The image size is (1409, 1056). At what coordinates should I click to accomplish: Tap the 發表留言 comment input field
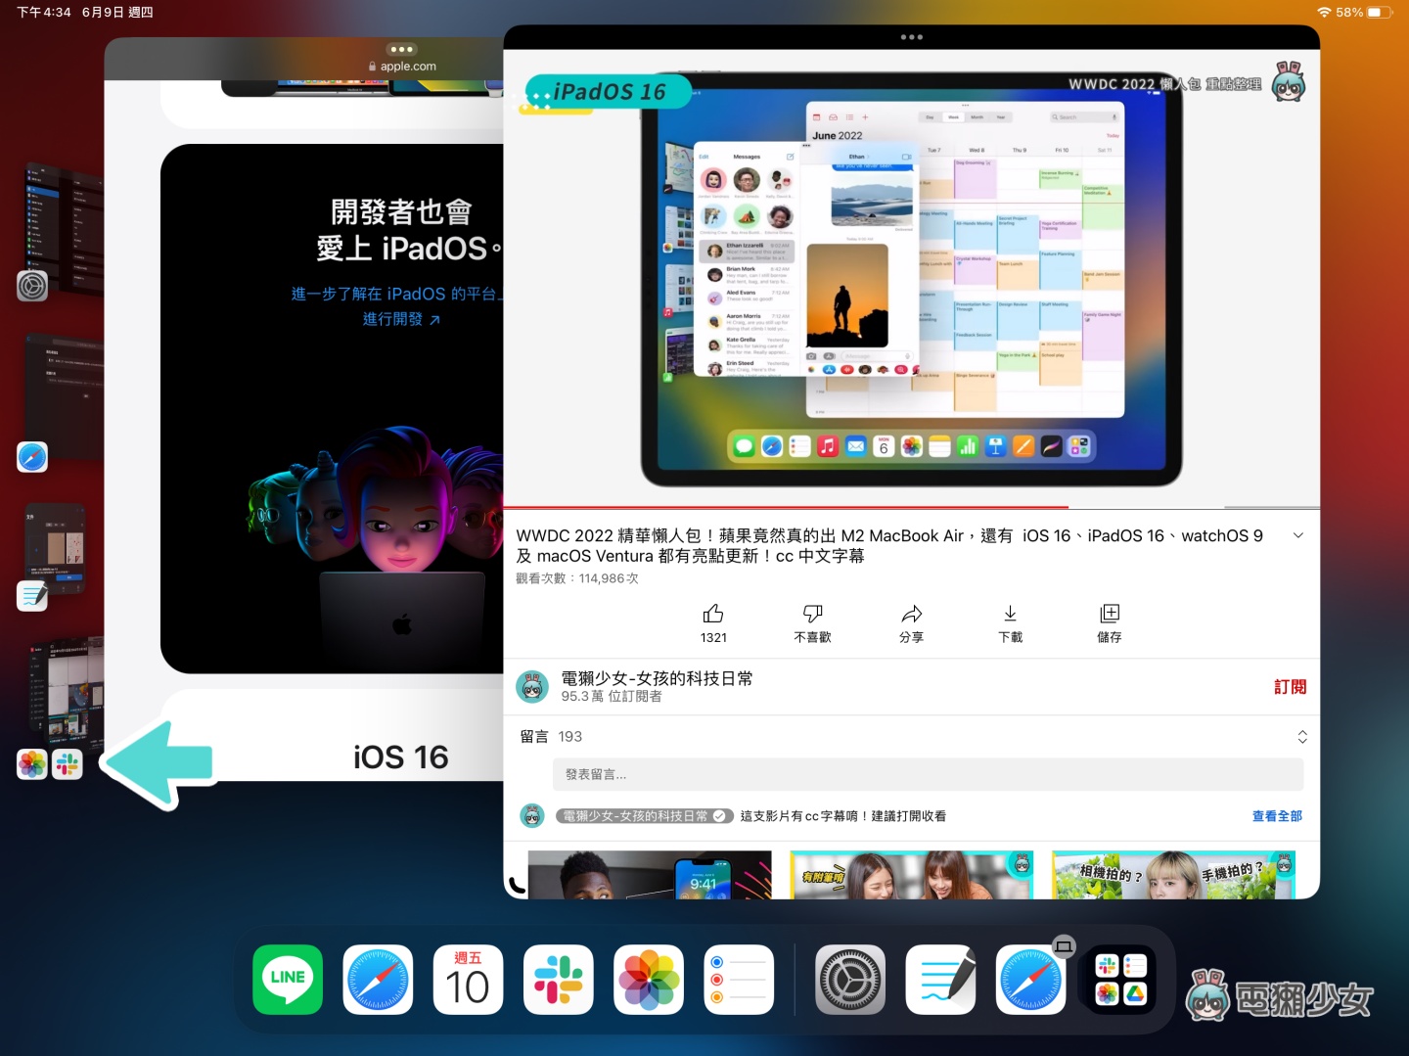click(928, 774)
